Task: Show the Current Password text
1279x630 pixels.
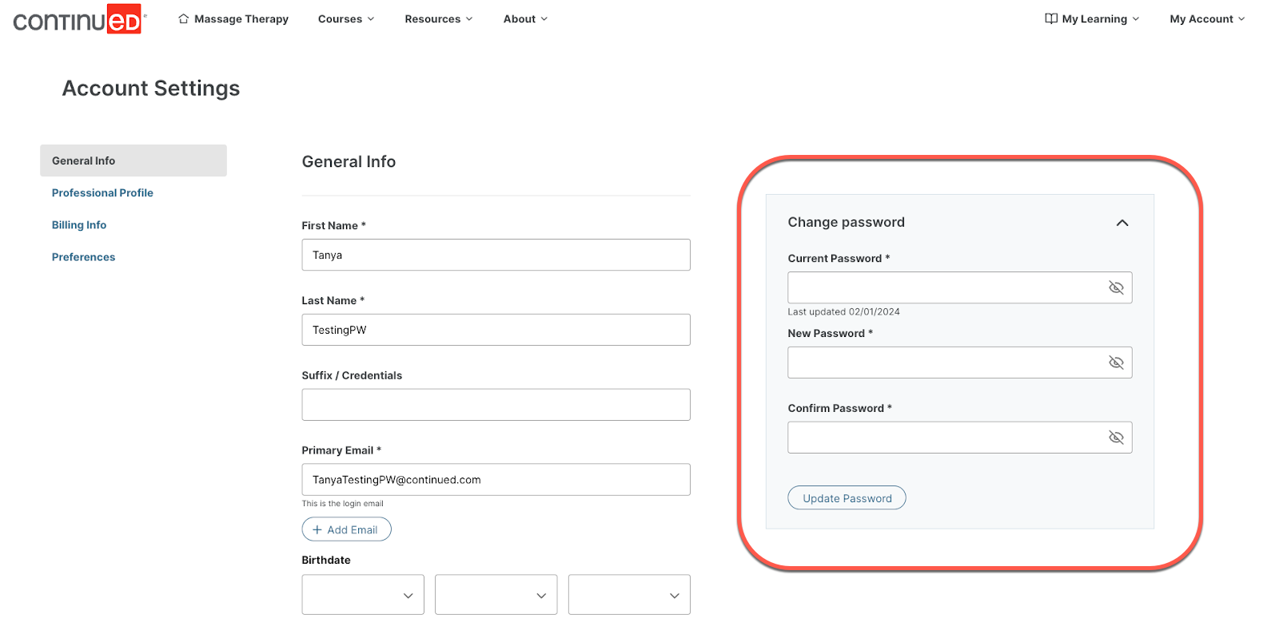Action: (1116, 287)
